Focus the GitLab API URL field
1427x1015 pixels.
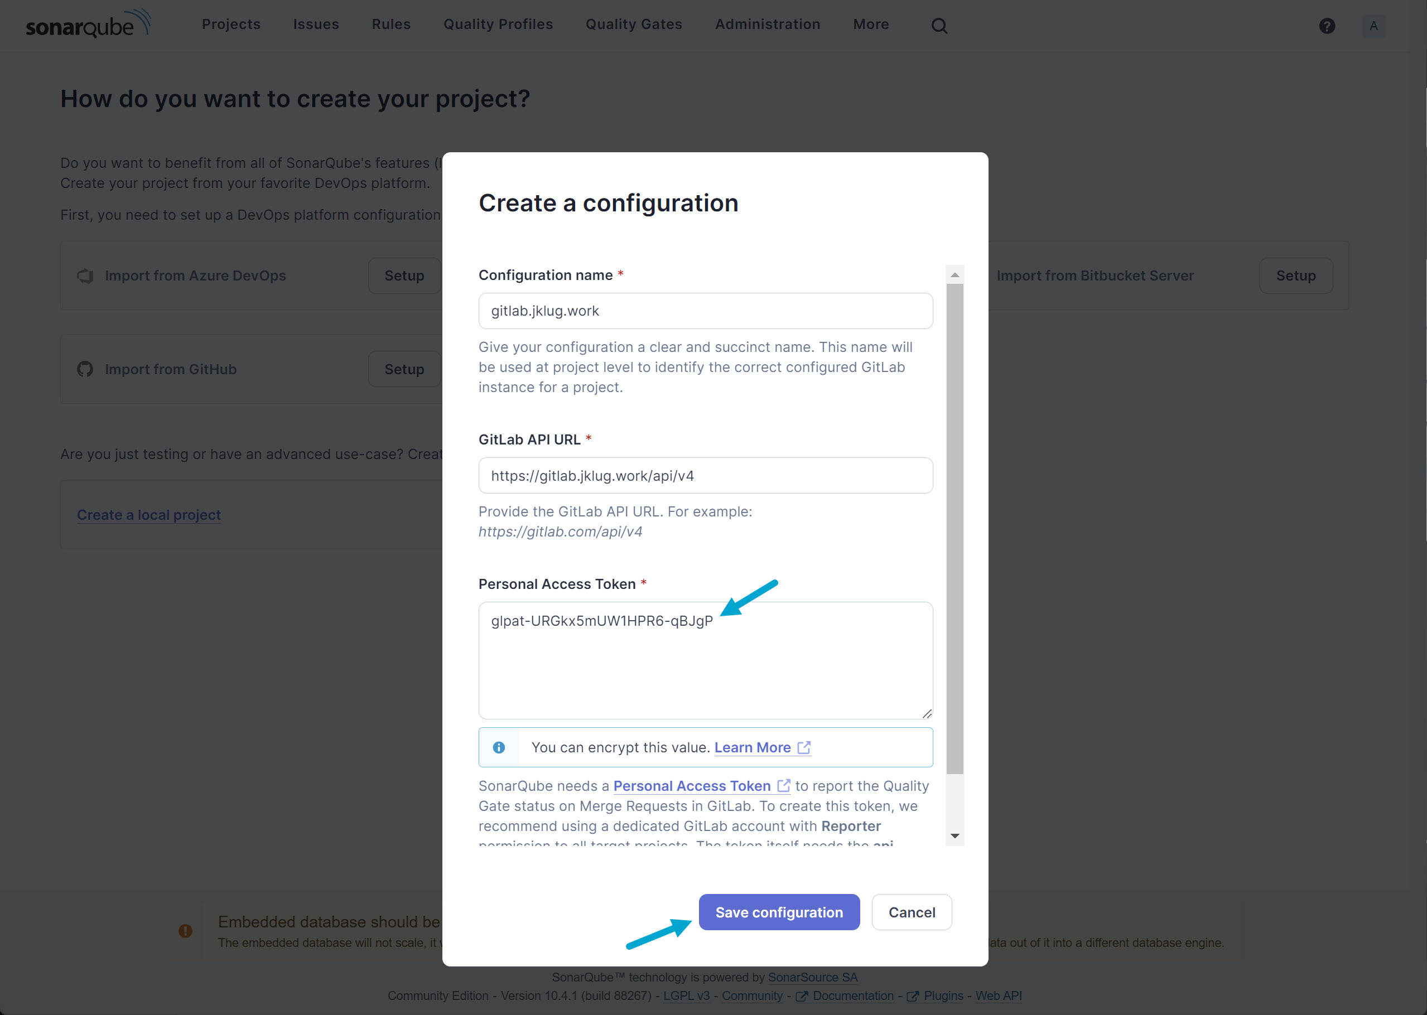[x=705, y=476]
